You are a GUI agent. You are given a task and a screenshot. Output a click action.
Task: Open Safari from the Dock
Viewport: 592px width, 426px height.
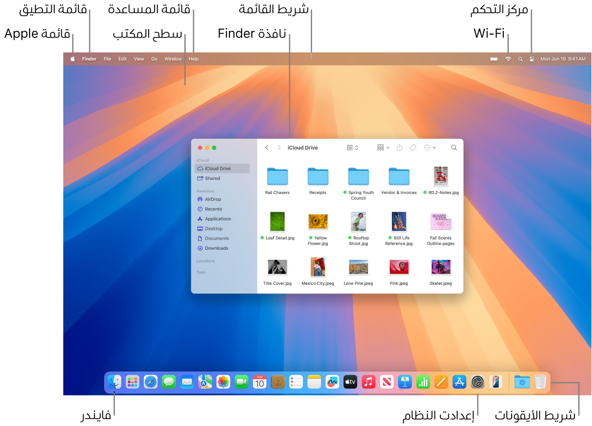click(151, 382)
